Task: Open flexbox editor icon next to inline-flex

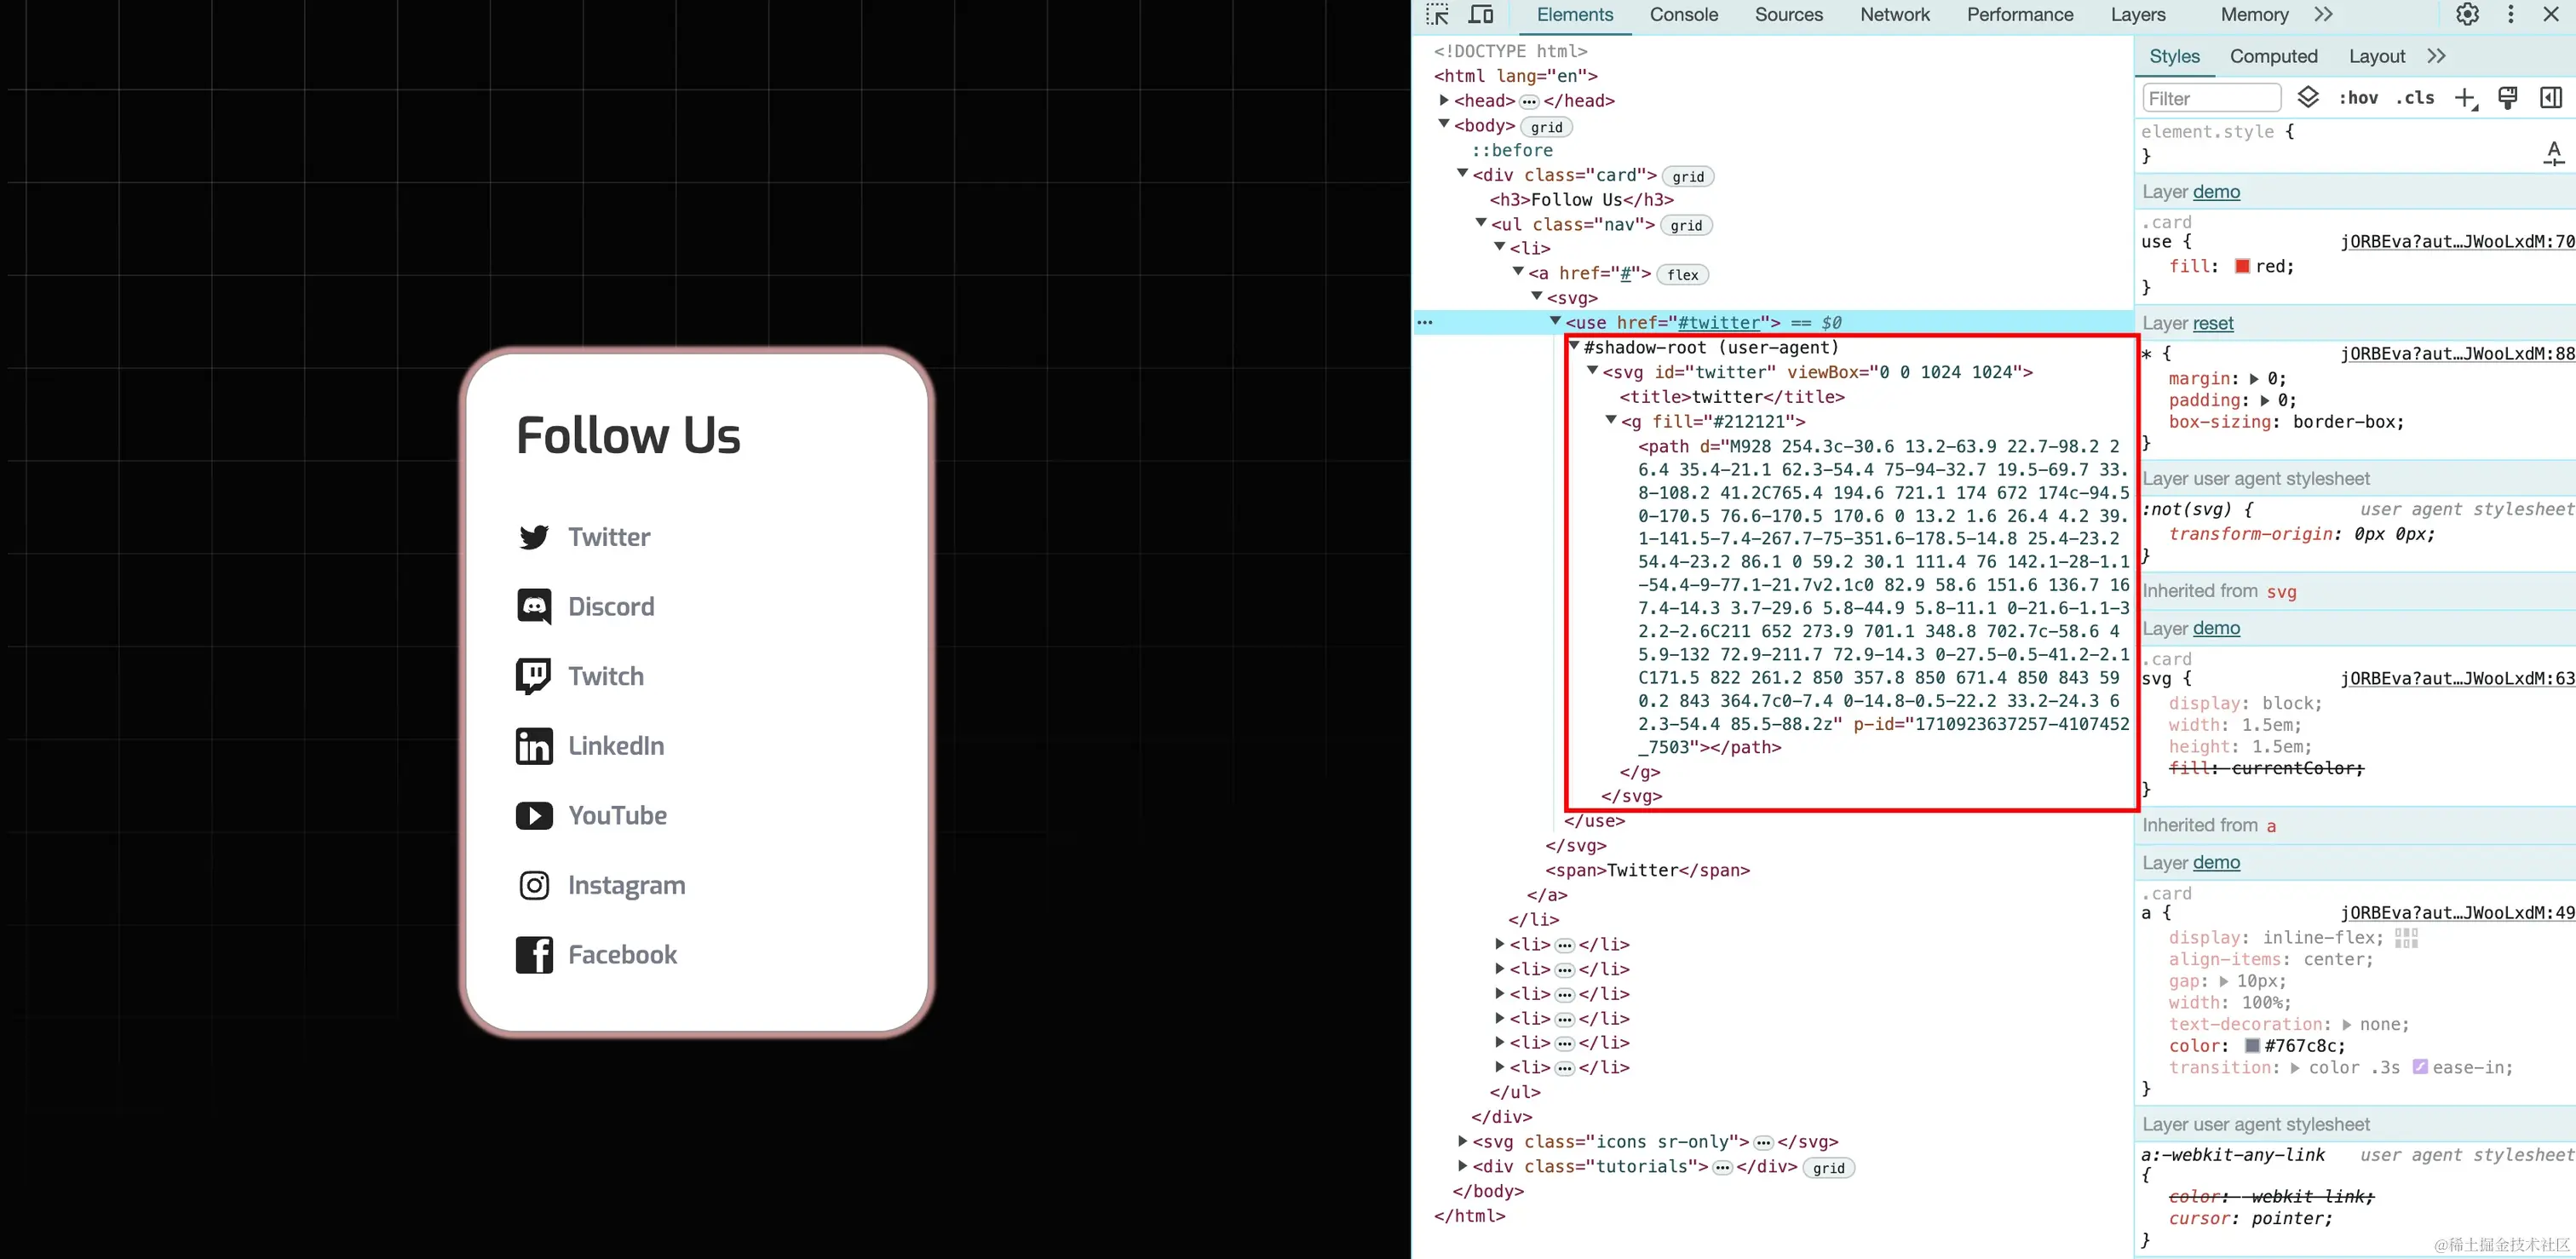Action: pos(2406,938)
